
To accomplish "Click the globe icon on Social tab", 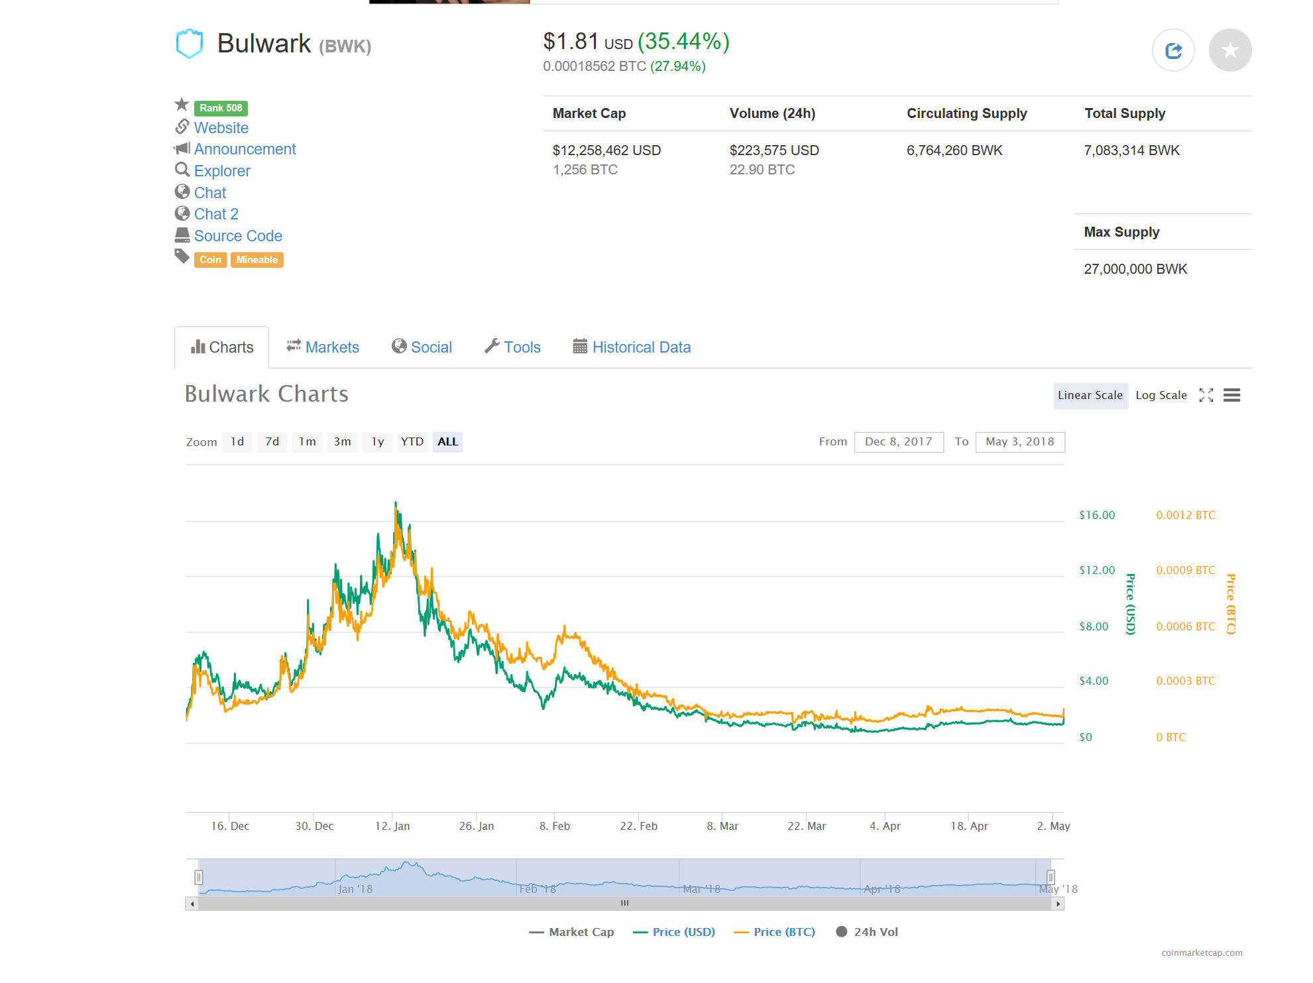I will [x=399, y=346].
